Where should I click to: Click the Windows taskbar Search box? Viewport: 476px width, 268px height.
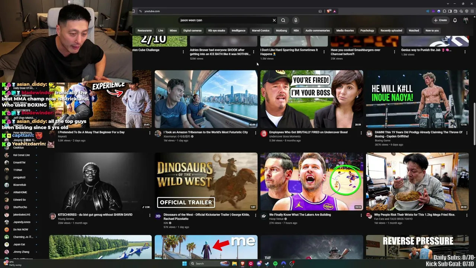point(209,264)
